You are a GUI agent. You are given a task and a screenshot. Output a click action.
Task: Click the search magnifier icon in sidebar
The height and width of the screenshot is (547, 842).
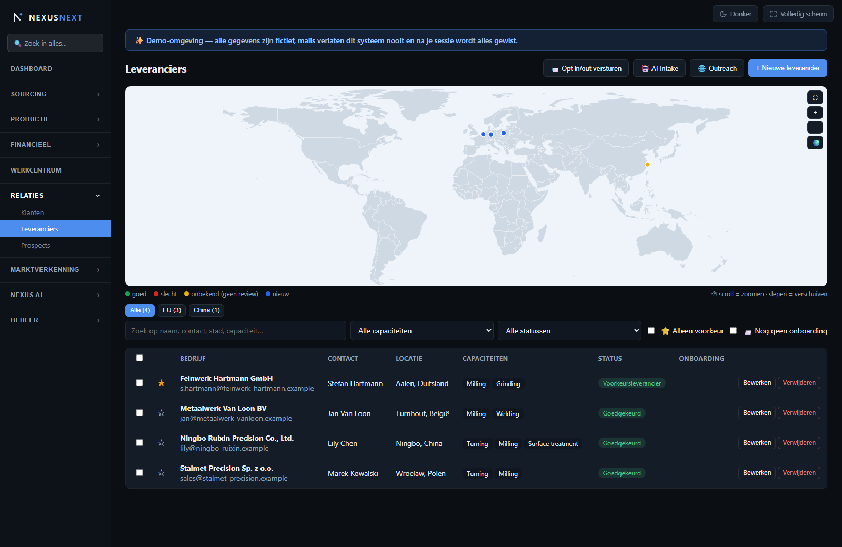[18, 44]
